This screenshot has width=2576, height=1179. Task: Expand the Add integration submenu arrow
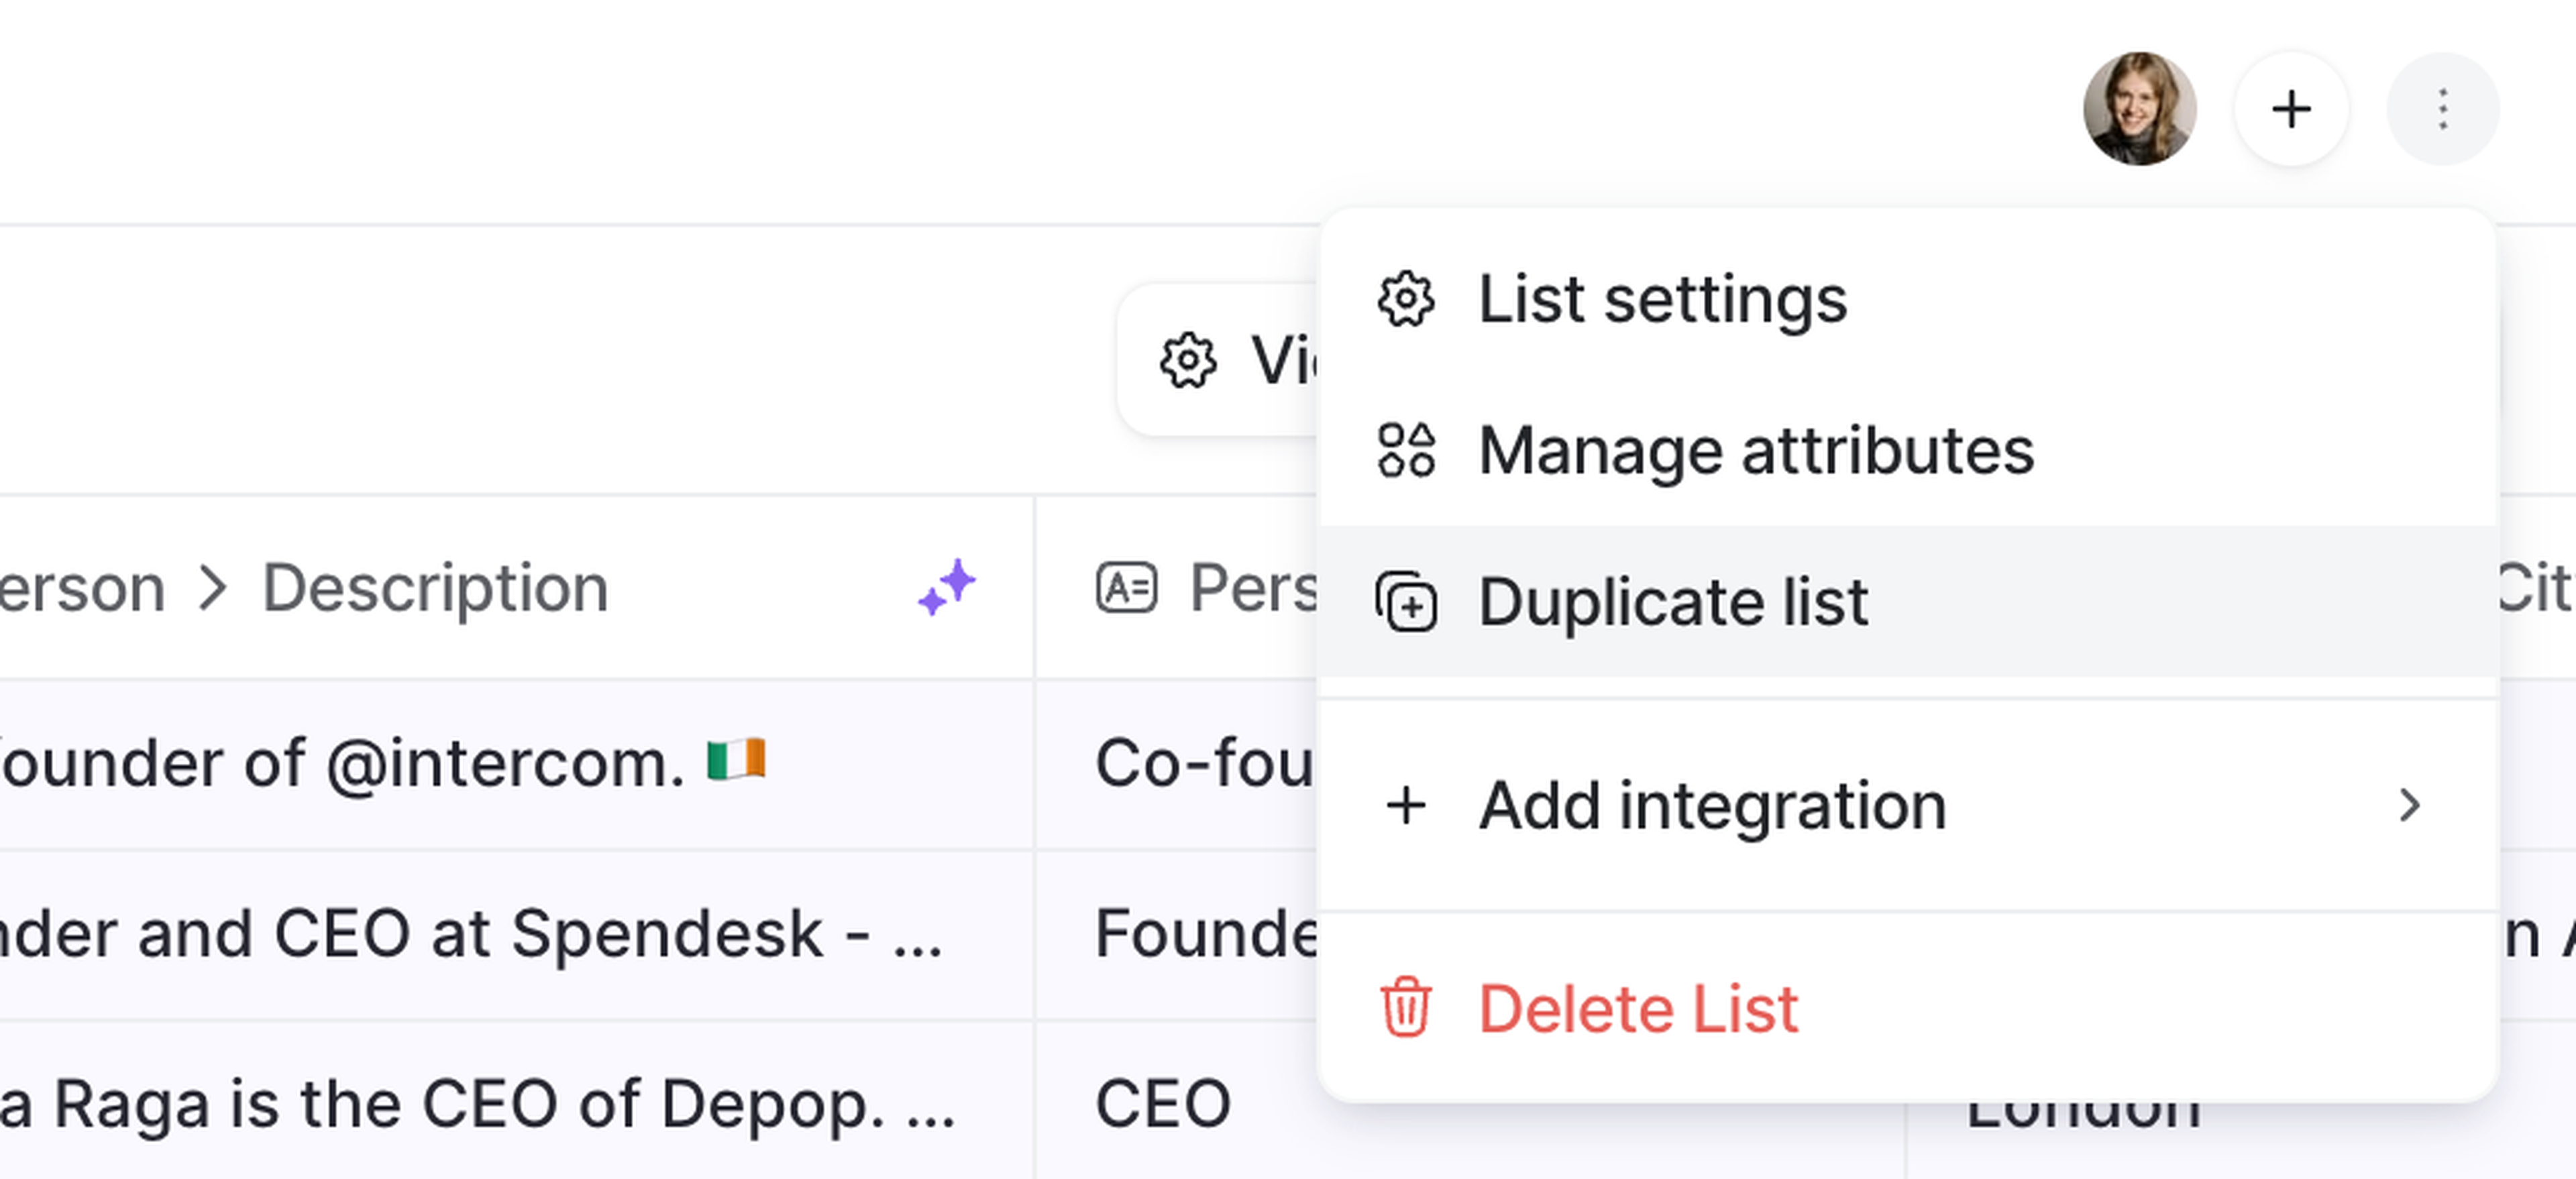(2410, 806)
